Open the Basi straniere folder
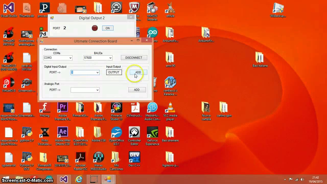 170,134
